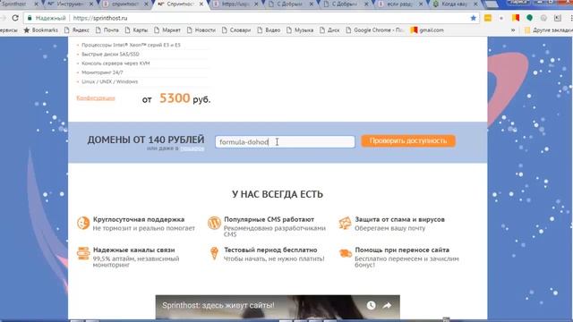Click the 'Защита от спама и вирусов' heading

(x=400, y=219)
